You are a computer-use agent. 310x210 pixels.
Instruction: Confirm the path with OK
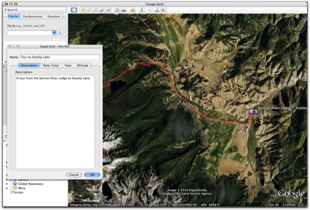pos(92,175)
